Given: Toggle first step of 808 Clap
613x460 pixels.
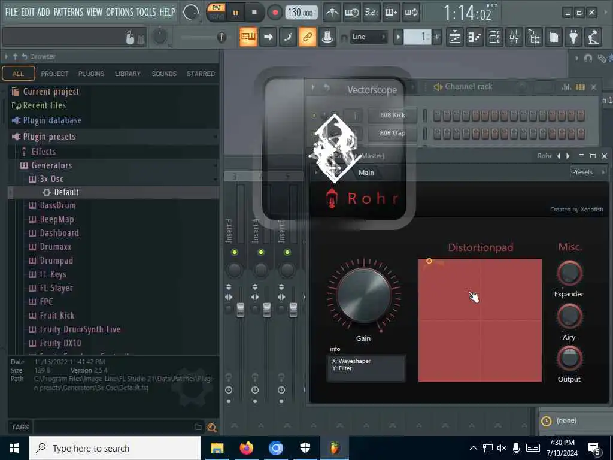Looking at the screenshot, I should click(x=437, y=134).
